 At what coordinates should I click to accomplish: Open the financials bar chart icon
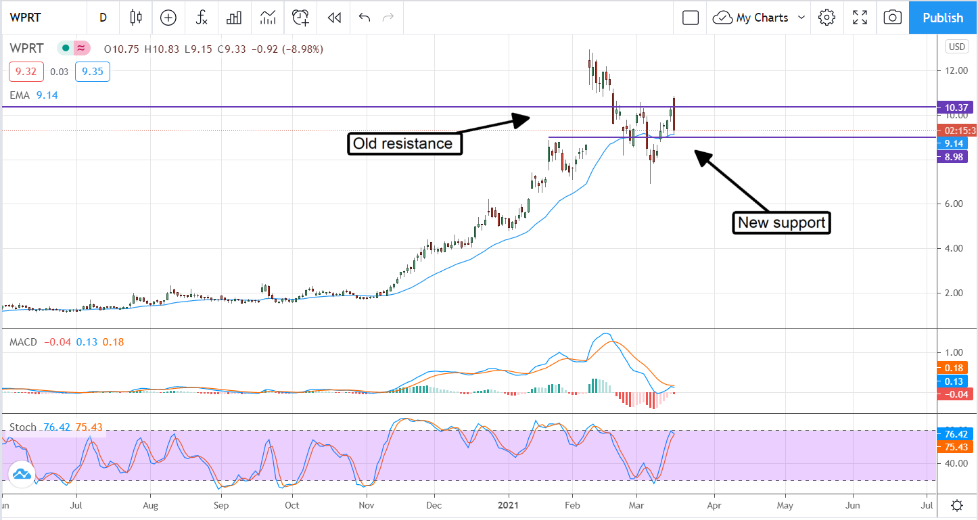coord(234,18)
